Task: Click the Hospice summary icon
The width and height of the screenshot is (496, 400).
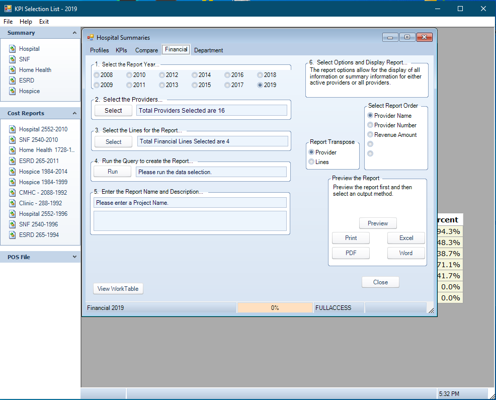Action: click(x=12, y=91)
